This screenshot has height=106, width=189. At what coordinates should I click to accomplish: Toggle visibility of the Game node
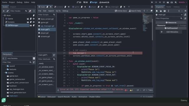[34, 19]
